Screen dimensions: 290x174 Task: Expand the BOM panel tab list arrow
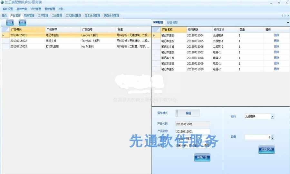pyautogui.click(x=288, y=23)
